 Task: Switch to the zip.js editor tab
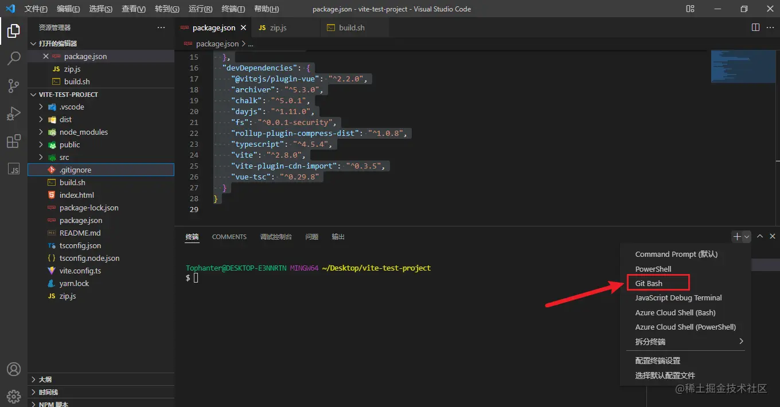coord(284,28)
